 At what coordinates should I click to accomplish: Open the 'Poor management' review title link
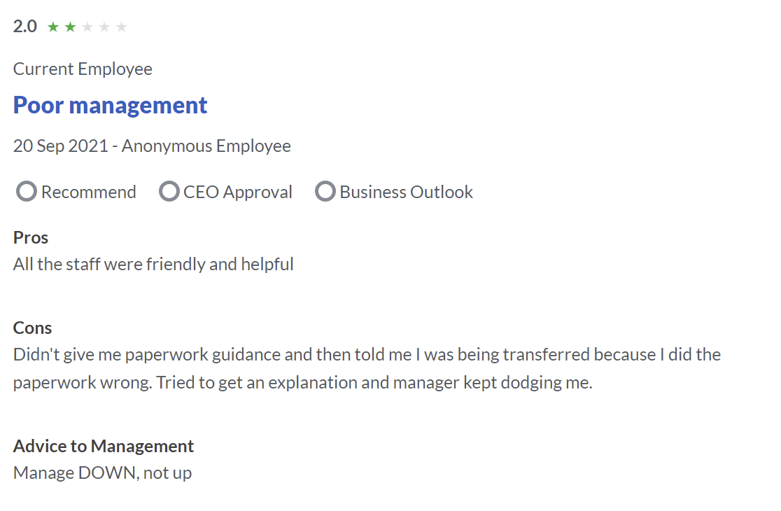(x=110, y=105)
